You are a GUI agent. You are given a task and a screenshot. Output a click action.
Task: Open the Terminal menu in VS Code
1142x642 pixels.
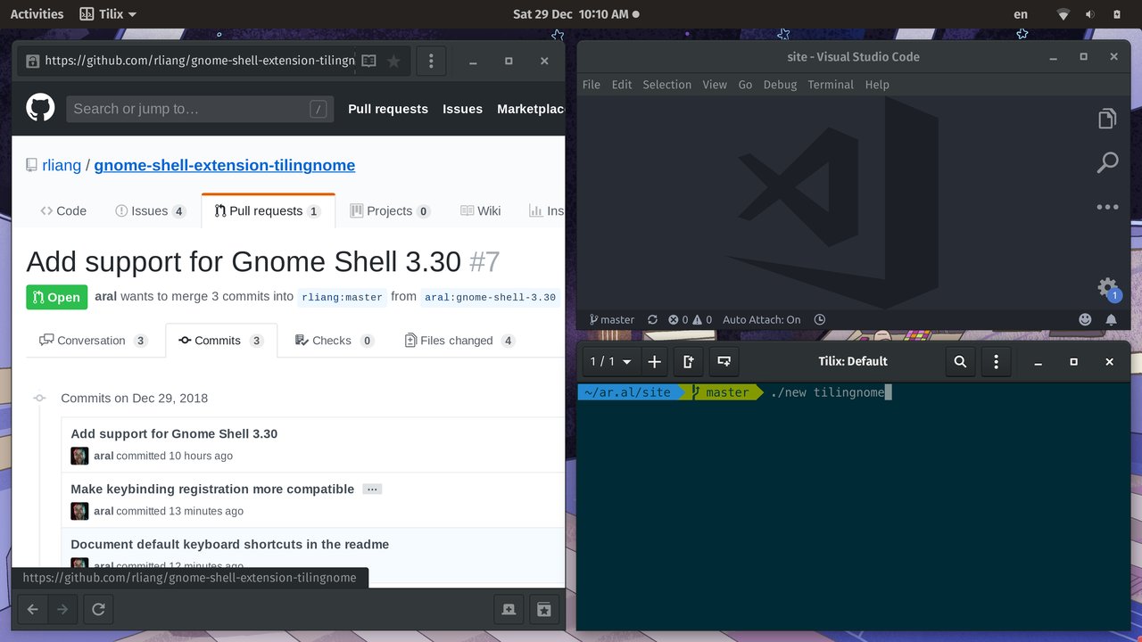coord(831,85)
